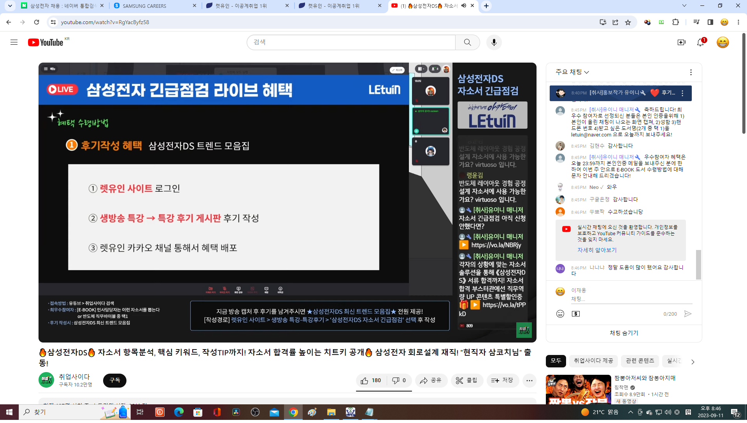747x423 pixels.
Task: Open the 자세히 알아보기 link
Action: coord(597,250)
